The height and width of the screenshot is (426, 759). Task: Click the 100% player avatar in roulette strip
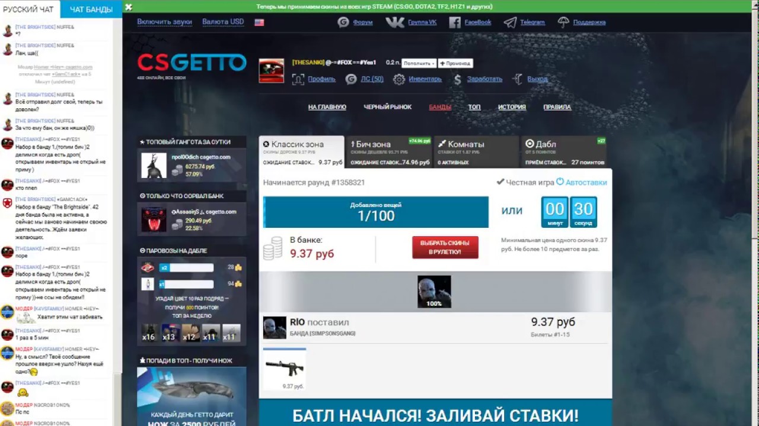pos(434,292)
